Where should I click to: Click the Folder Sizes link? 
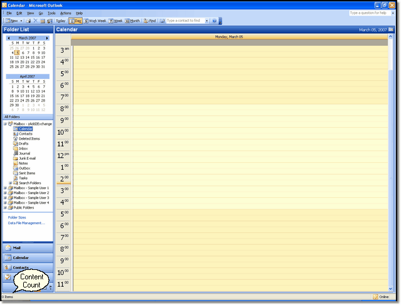pos(17,217)
